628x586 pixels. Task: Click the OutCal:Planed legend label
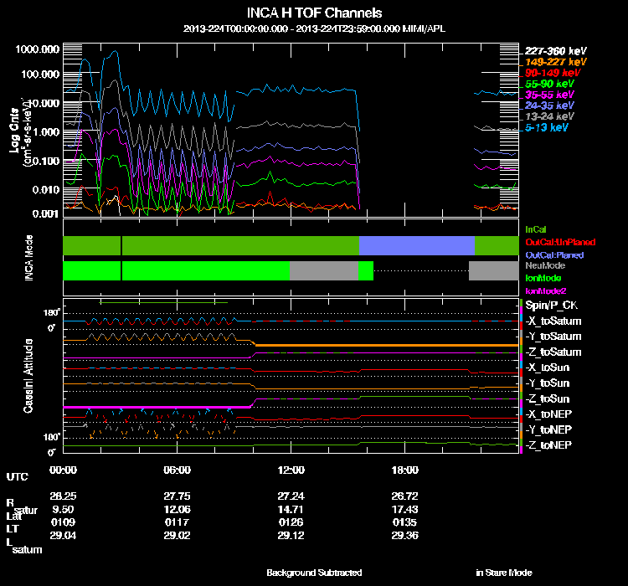tap(553, 254)
